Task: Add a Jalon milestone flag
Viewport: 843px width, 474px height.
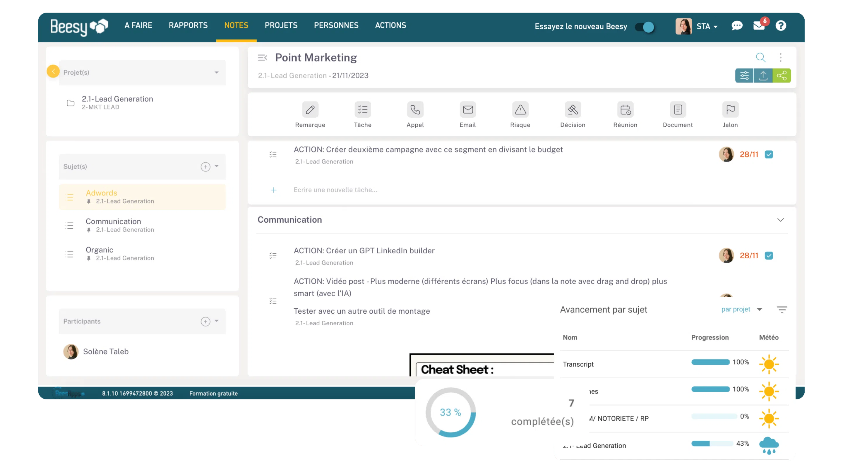Action: coord(730,110)
